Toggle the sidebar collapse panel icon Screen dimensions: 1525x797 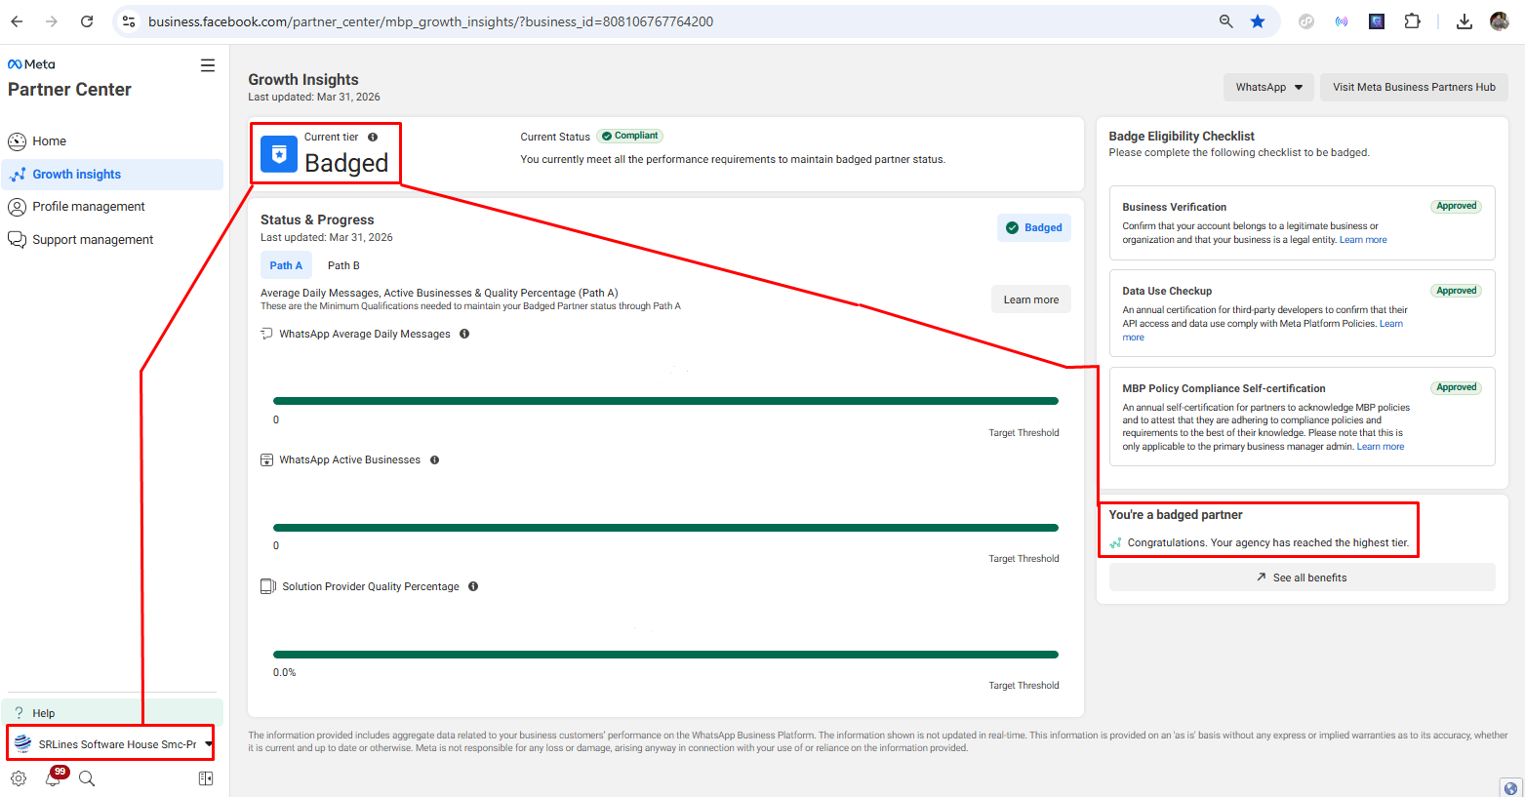click(x=206, y=778)
